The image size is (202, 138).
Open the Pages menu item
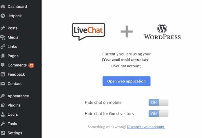[13, 56]
